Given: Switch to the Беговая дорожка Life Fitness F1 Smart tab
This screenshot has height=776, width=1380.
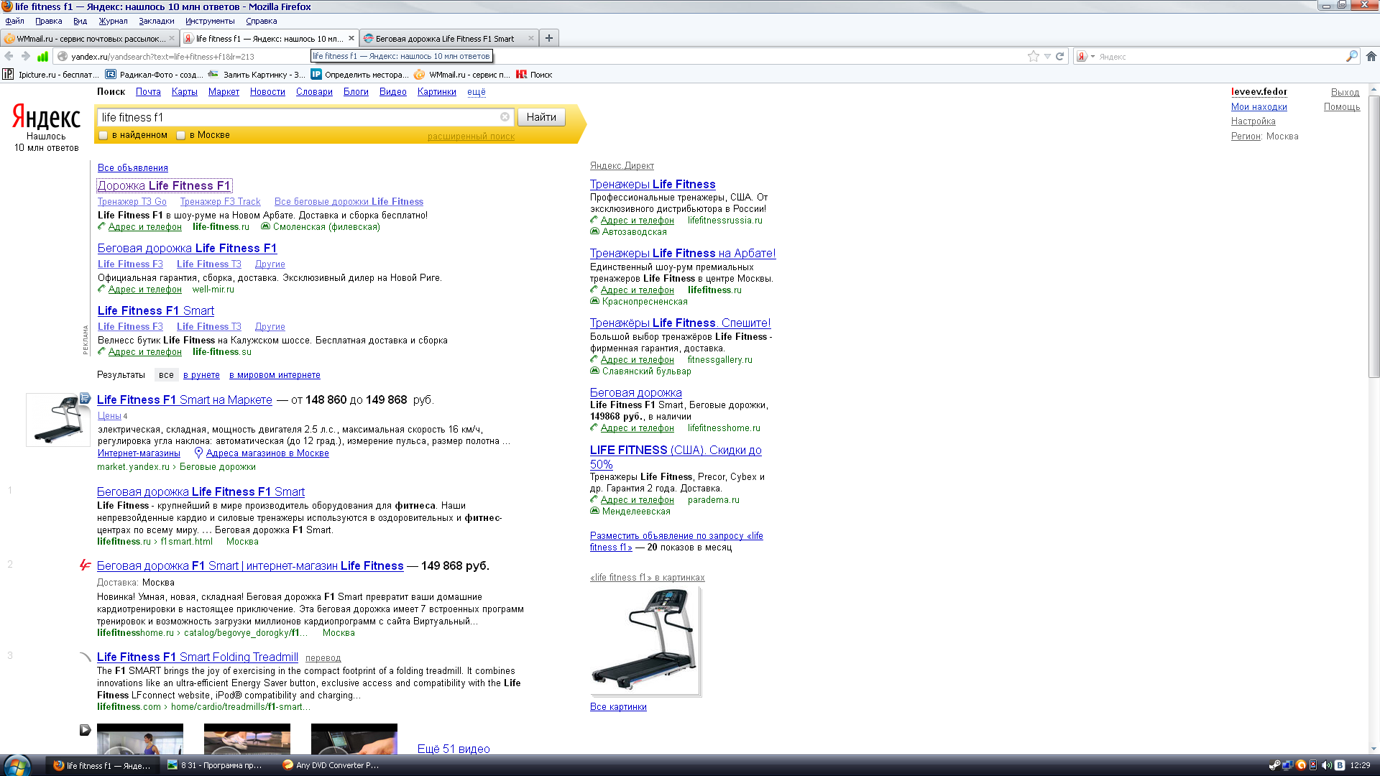Looking at the screenshot, I should (449, 38).
